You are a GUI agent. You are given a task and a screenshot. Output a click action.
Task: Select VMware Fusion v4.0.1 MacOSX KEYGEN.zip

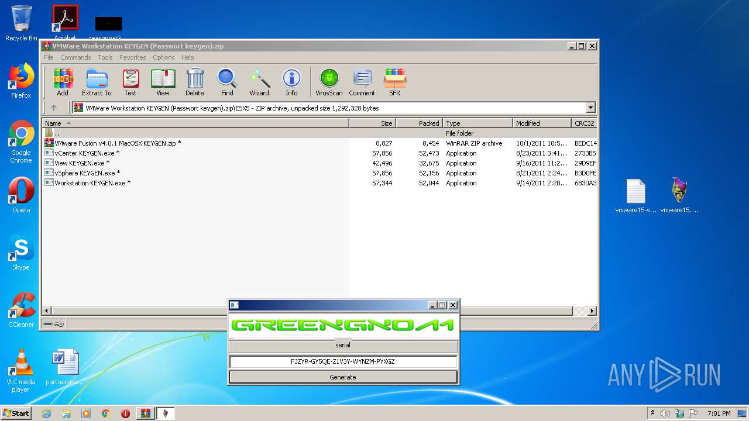pyautogui.click(x=319, y=143)
